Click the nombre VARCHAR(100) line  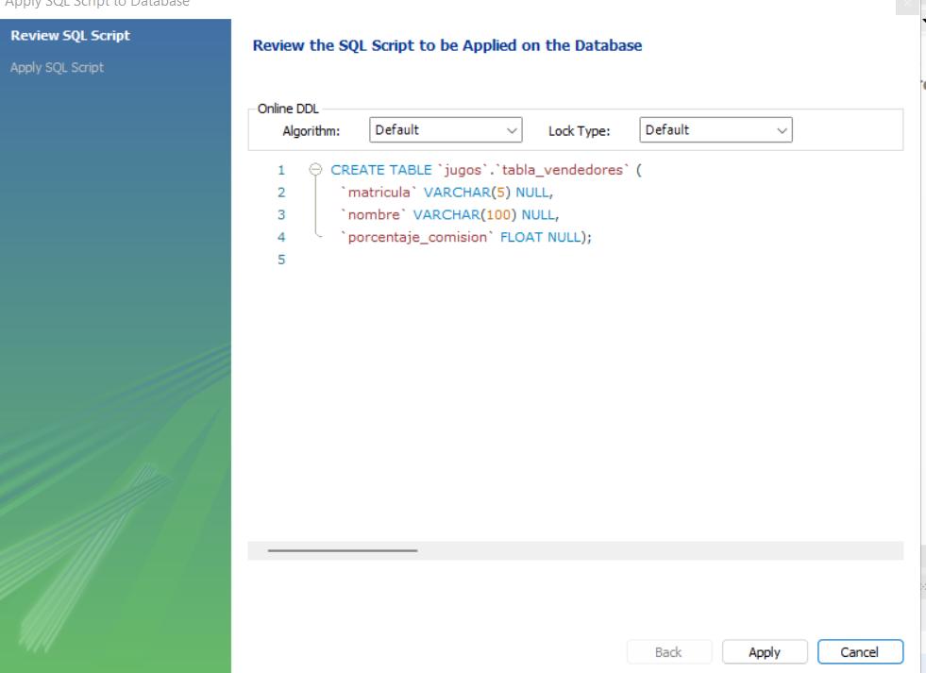(450, 215)
